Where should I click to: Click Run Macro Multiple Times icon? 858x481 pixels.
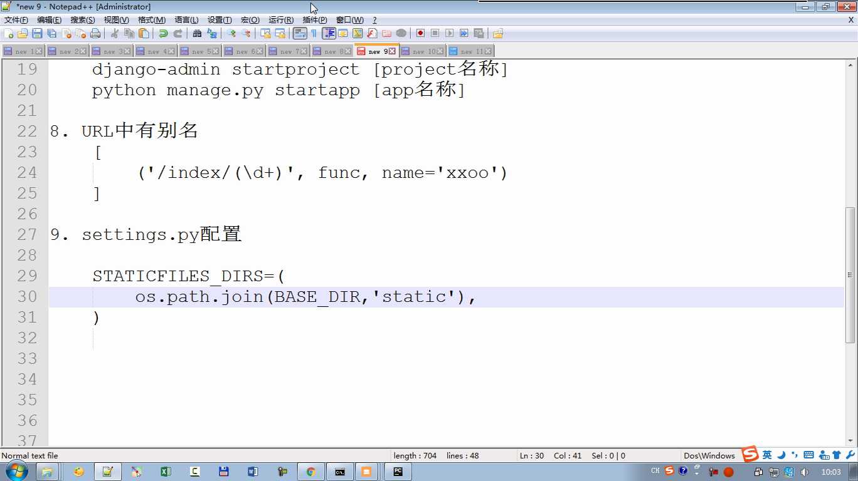point(464,33)
